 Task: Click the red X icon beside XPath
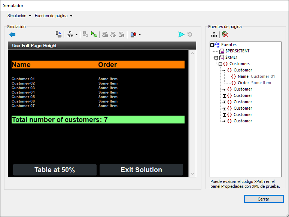tap(225, 34)
